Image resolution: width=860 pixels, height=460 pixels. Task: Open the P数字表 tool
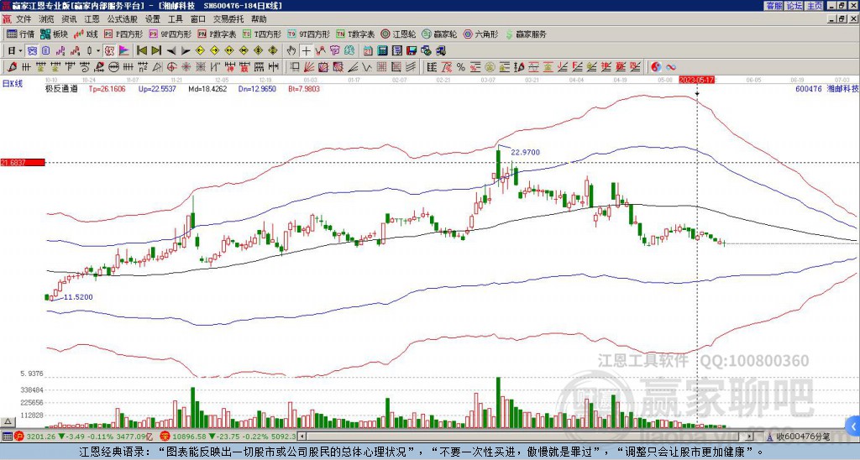point(217,34)
